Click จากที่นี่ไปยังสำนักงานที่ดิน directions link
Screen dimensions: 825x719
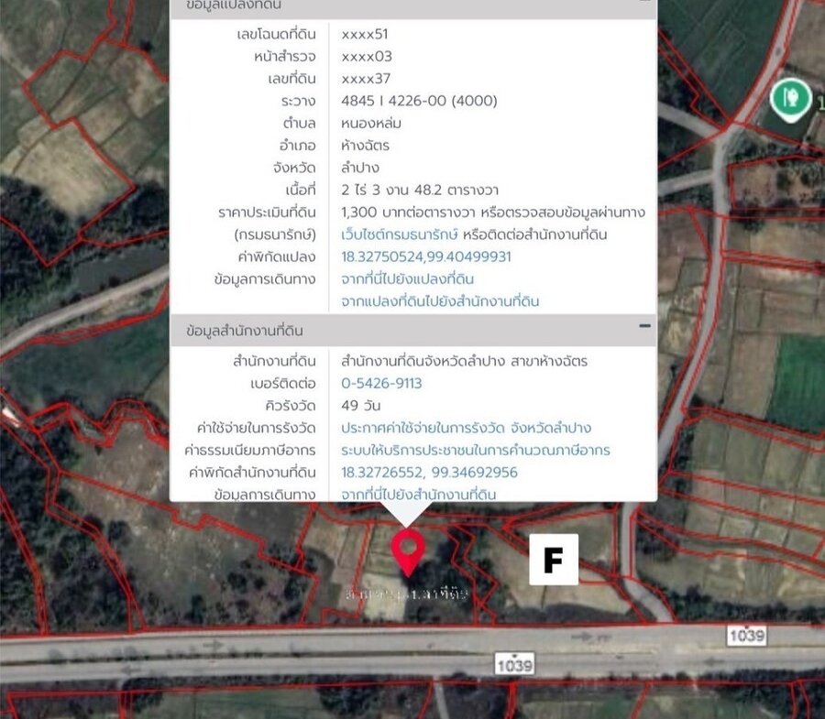pos(418,495)
